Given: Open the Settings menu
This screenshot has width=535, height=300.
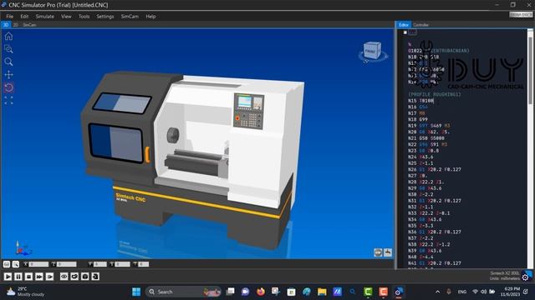Looking at the screenshot, I should 105,17.
